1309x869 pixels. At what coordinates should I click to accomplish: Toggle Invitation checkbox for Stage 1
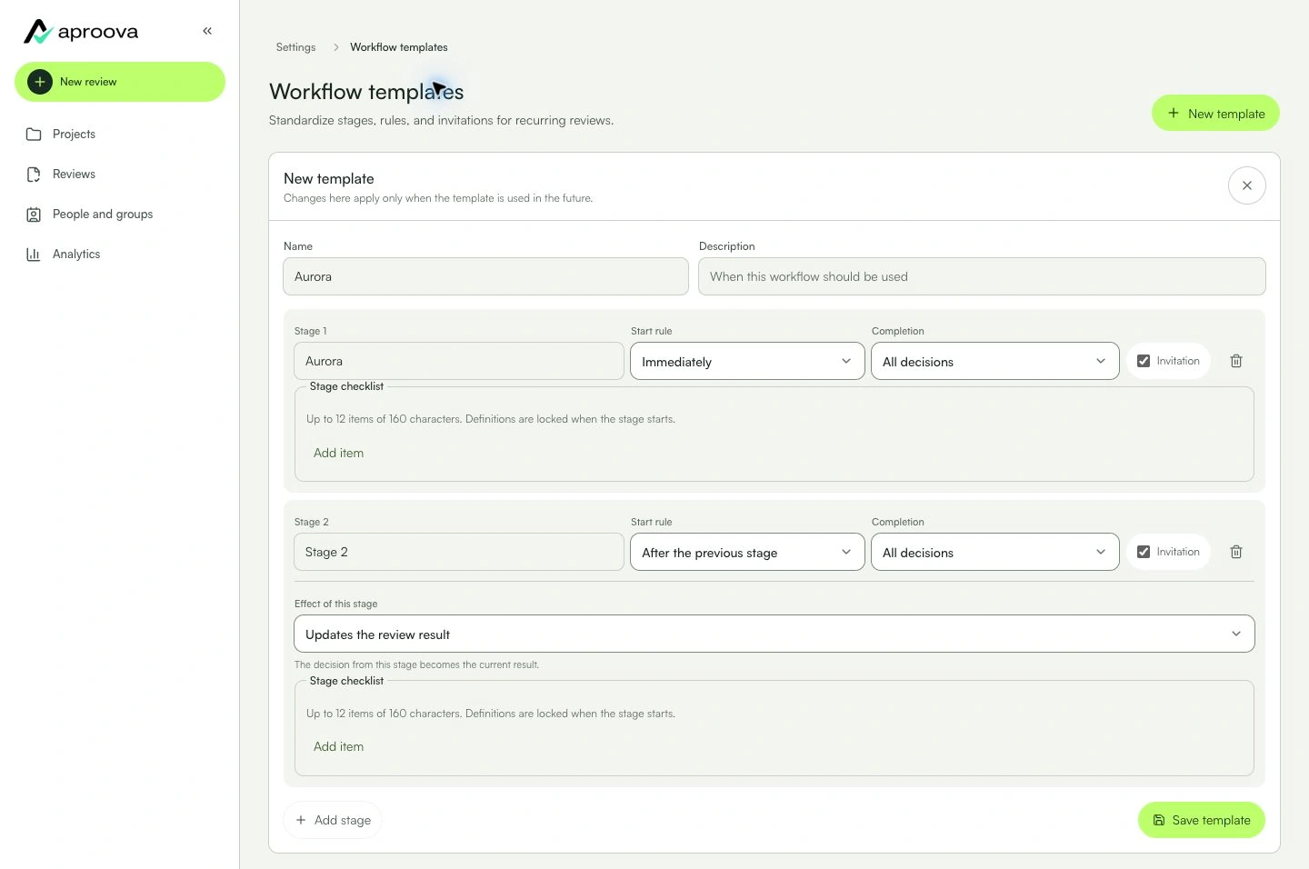pyautogui.click(x=1144, y=361)
